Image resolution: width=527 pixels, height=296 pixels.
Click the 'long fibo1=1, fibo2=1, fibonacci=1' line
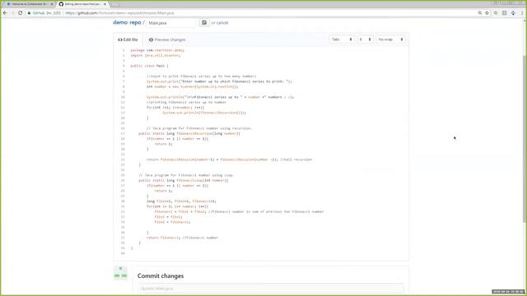tap(181, 201)
